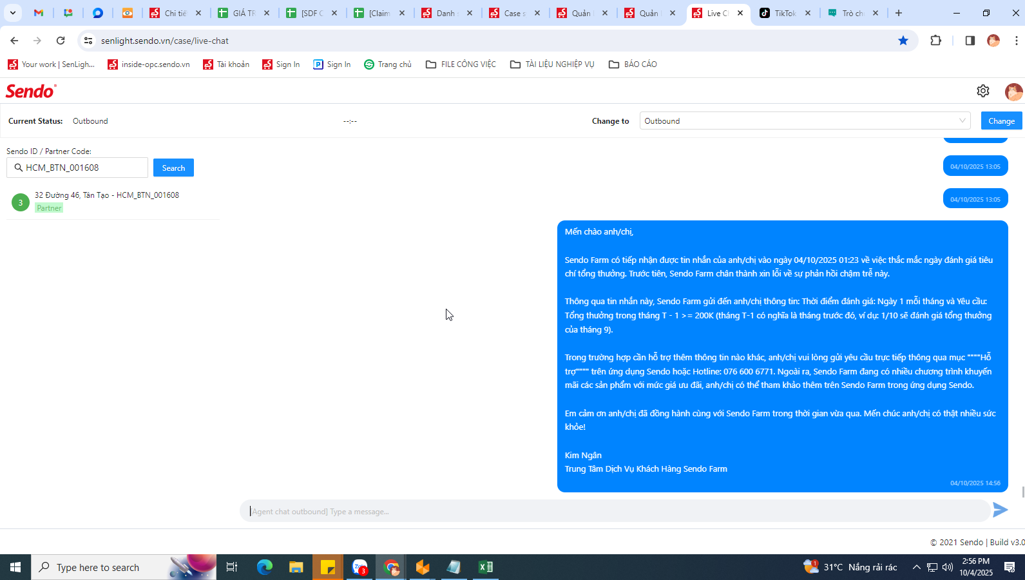Image resolution: width=1025 pixels, height=580 pixels.
Task: Open the settings gear icon in Sendo header
Action: [x=982, y=91]
